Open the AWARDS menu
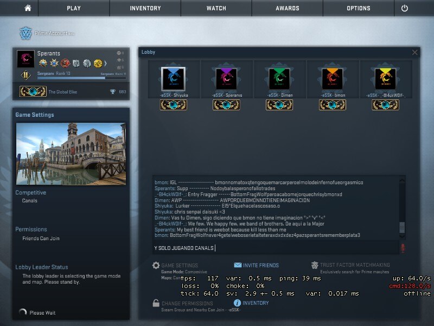 (x=288, y=8)
